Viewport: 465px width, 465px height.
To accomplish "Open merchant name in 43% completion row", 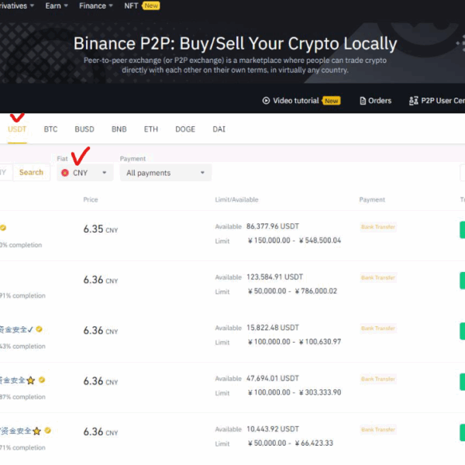I will [16, 329].
